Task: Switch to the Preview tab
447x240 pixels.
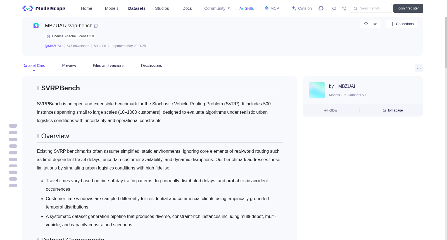Action: coord(69,66)
